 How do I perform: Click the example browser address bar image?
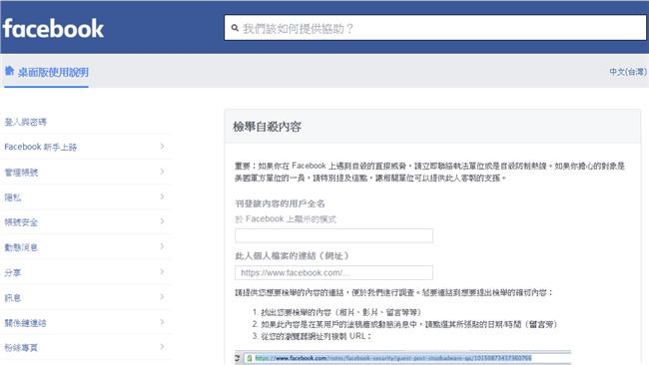click(x=402, y=358)
